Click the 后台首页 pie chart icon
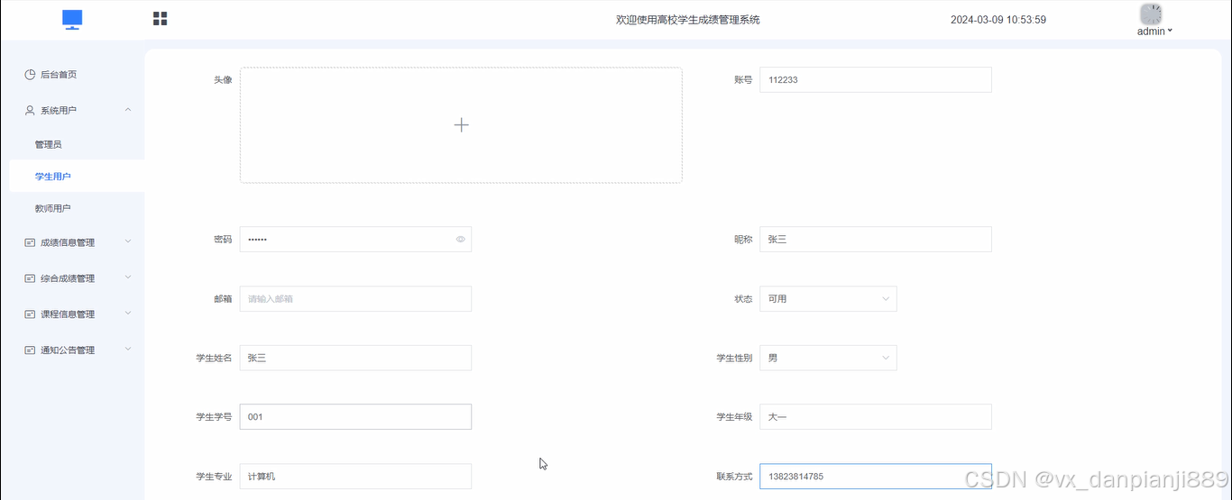 coord(30,75)
